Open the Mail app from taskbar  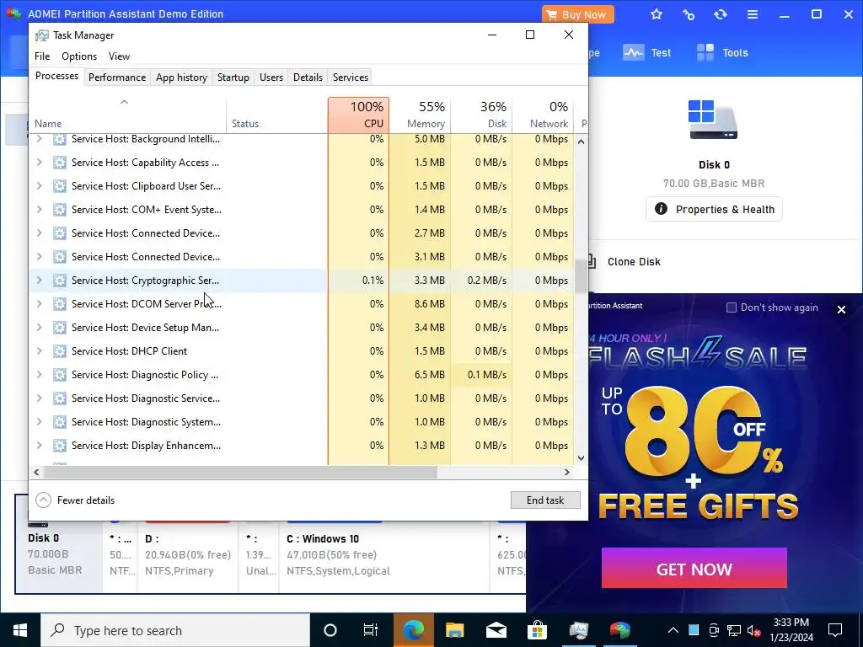496,630
